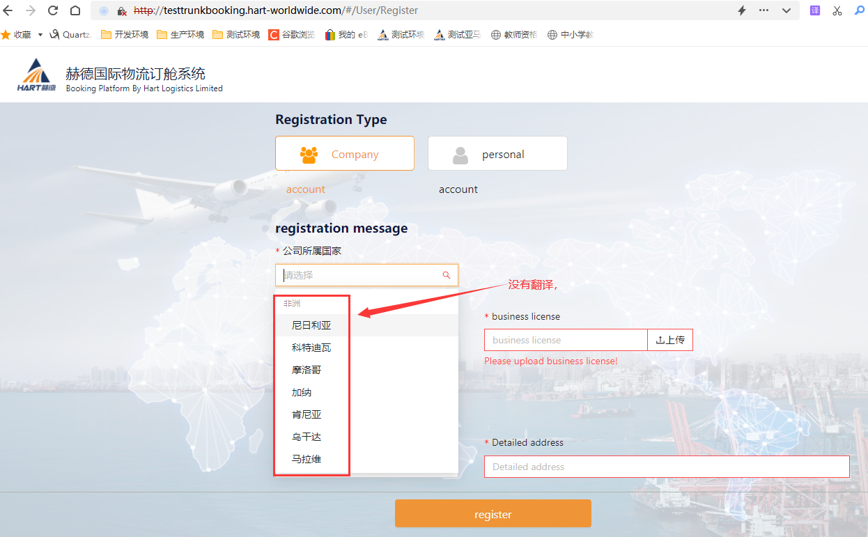Go to browser home page icon
Image resolution: width=868 pixels, height=537 pixels.
coord(75,10)
